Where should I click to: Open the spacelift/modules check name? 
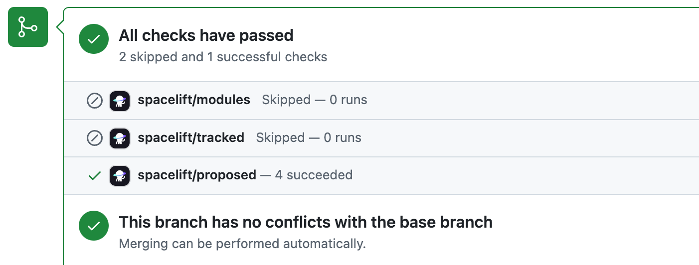coord(194,100)
